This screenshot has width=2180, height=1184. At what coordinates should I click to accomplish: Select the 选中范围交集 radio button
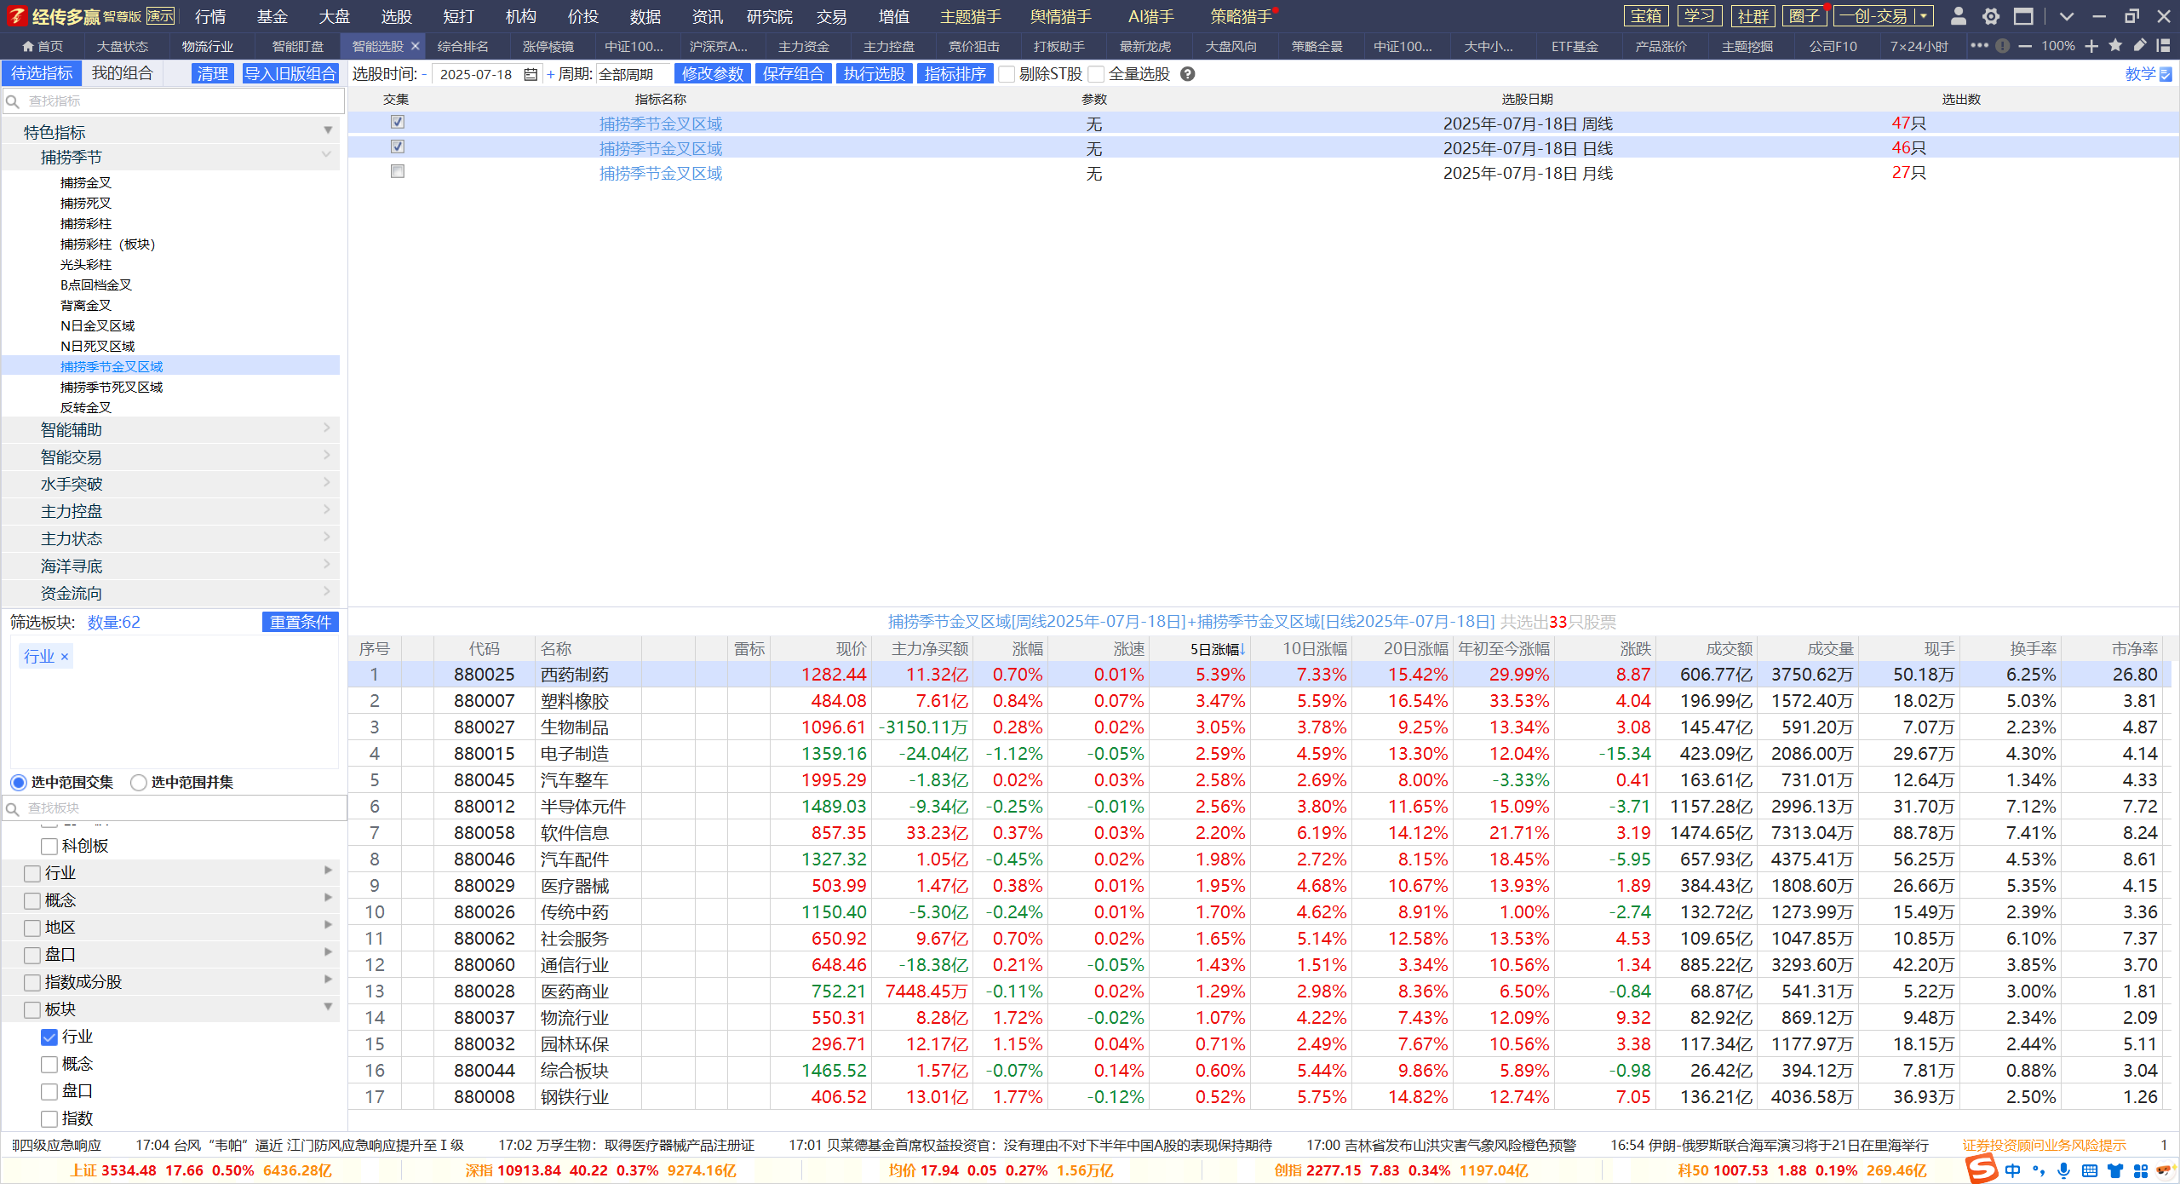[18, 782]
